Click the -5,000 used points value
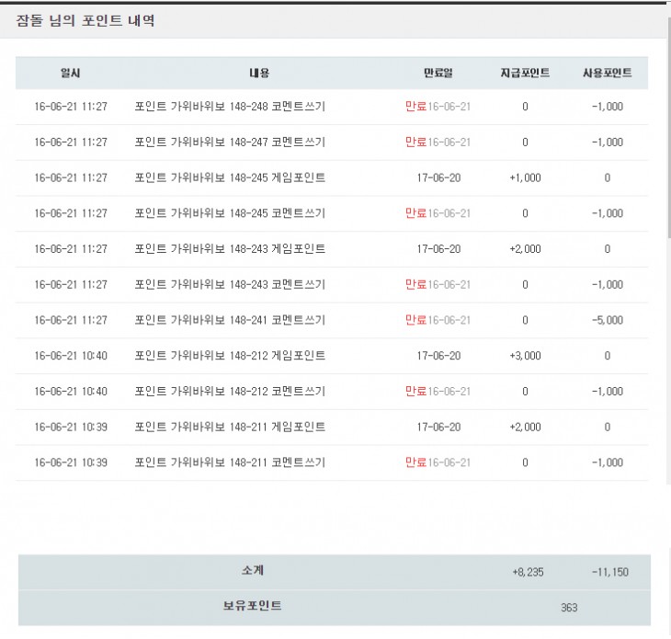This screenshot has width=671, height=639. 607,320
